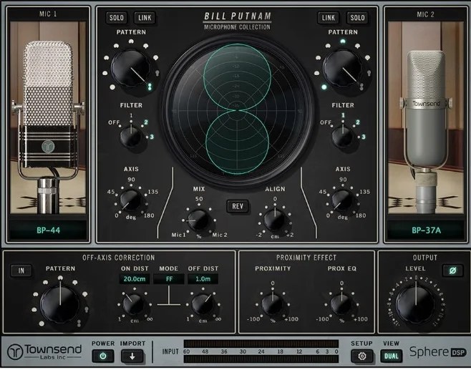Click the ALIGN knob
Viewport: 471px width, 370px height.
pyautogui.click(x=275, y=220)
